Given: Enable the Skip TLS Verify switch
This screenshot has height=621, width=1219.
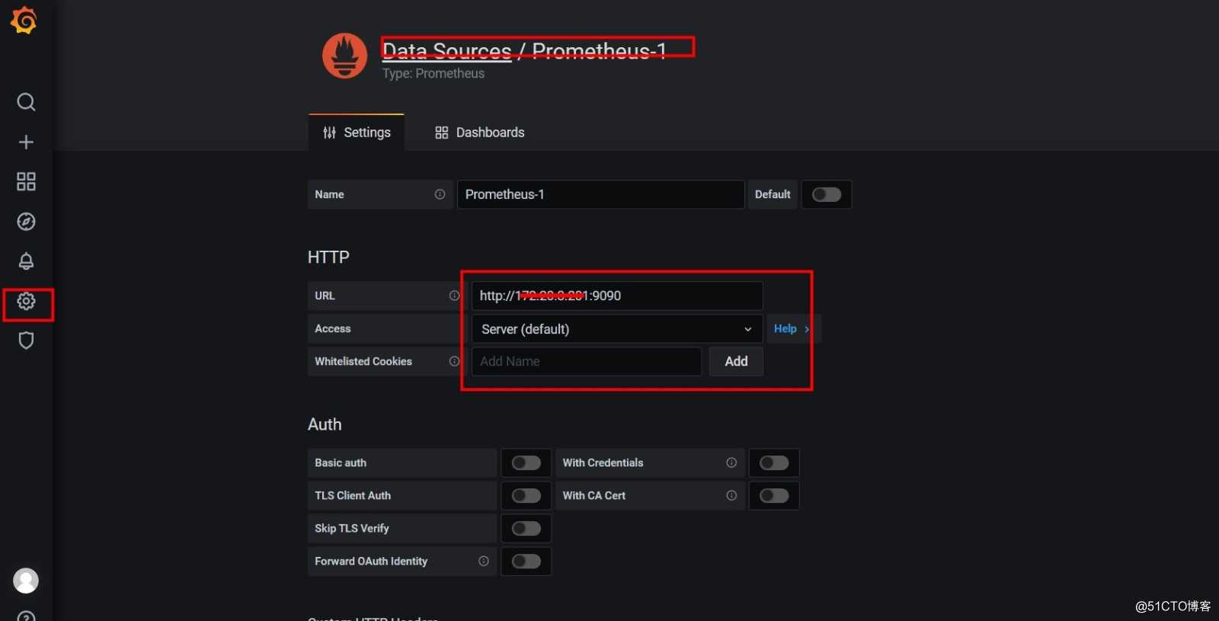Looking at the screenshot, I should click(x=526, y=528).
